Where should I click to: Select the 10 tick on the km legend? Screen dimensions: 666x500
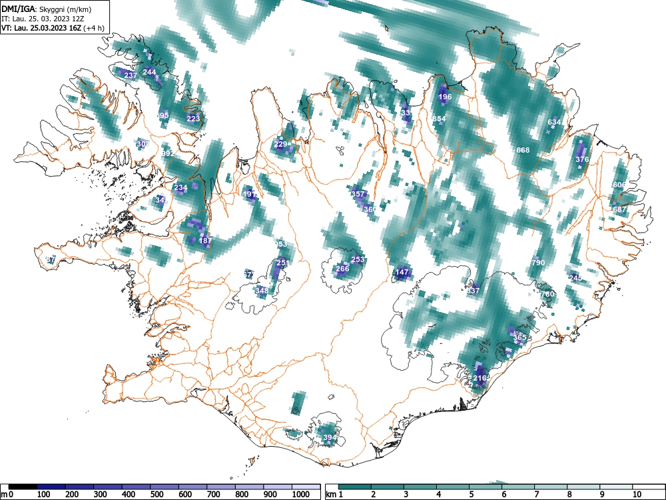[x=637, y=494]
